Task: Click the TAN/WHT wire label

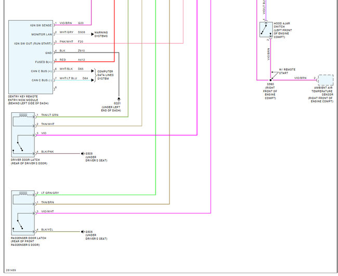Action: coord(48,124)
